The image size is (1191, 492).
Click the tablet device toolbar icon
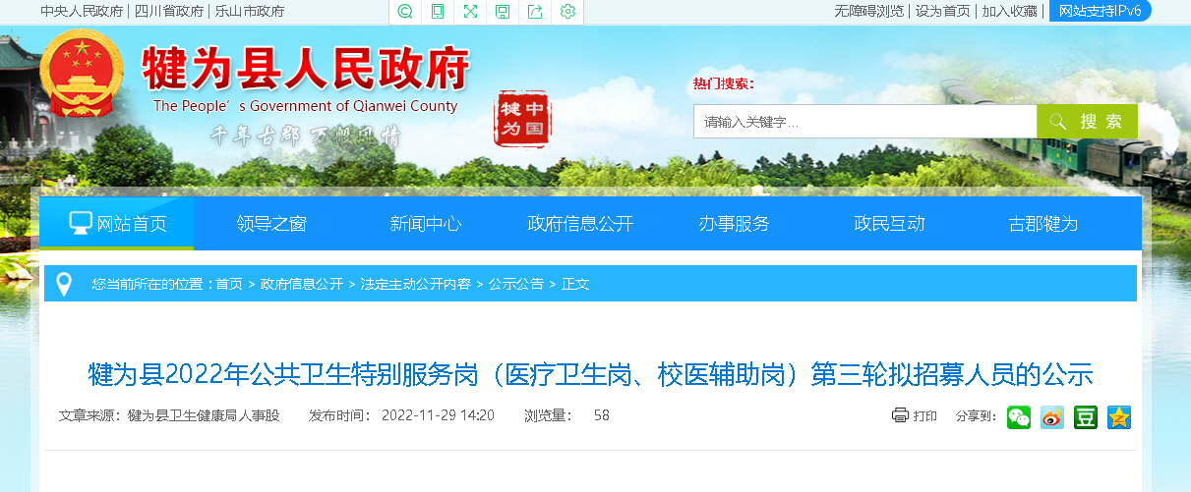click(438, 12)
